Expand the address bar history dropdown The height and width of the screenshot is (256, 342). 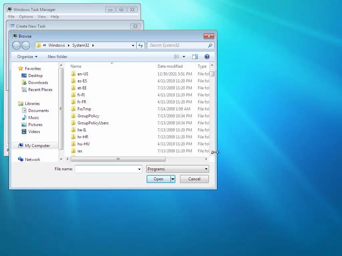(x=133, y=45)
